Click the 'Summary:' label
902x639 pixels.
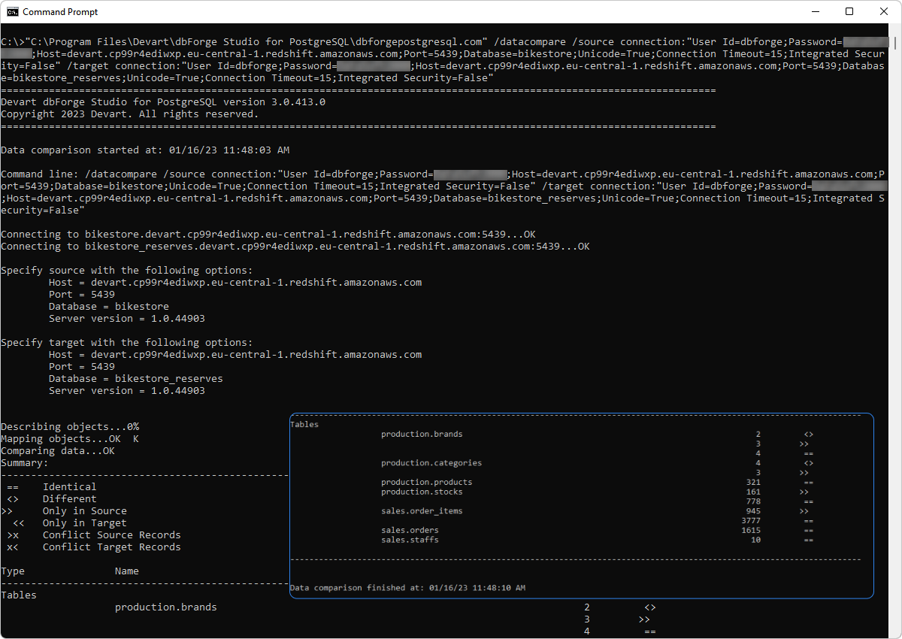click(25, 463)
